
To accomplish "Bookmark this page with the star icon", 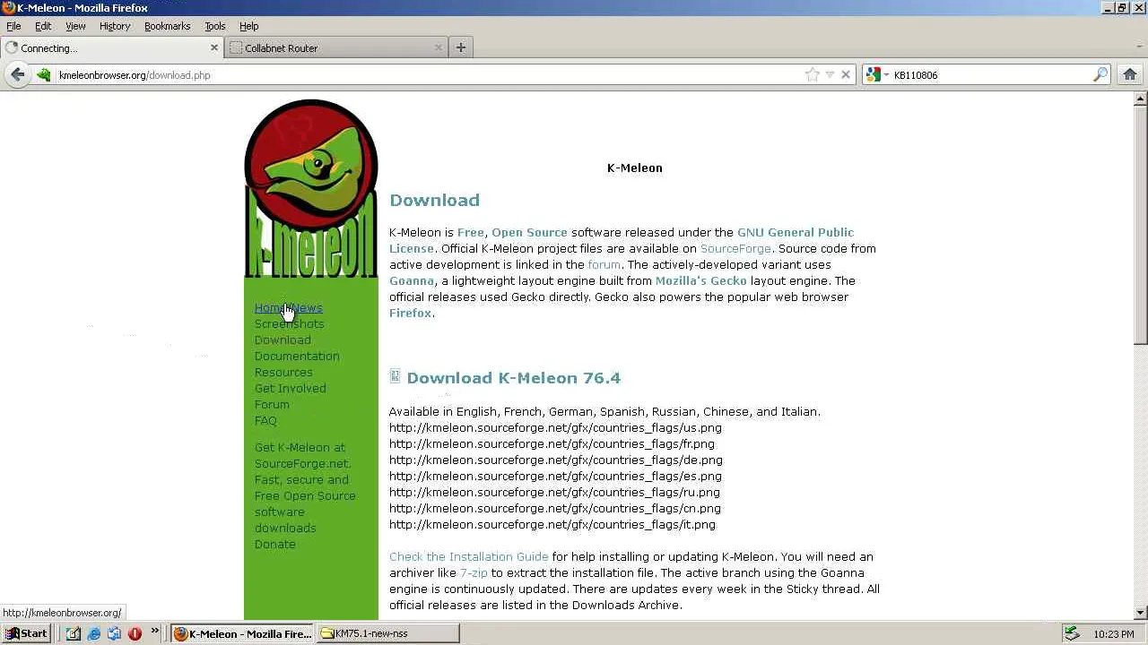I will tap(813, 75).
